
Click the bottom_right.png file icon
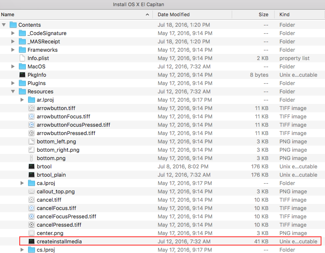click(x=31, y=150)
